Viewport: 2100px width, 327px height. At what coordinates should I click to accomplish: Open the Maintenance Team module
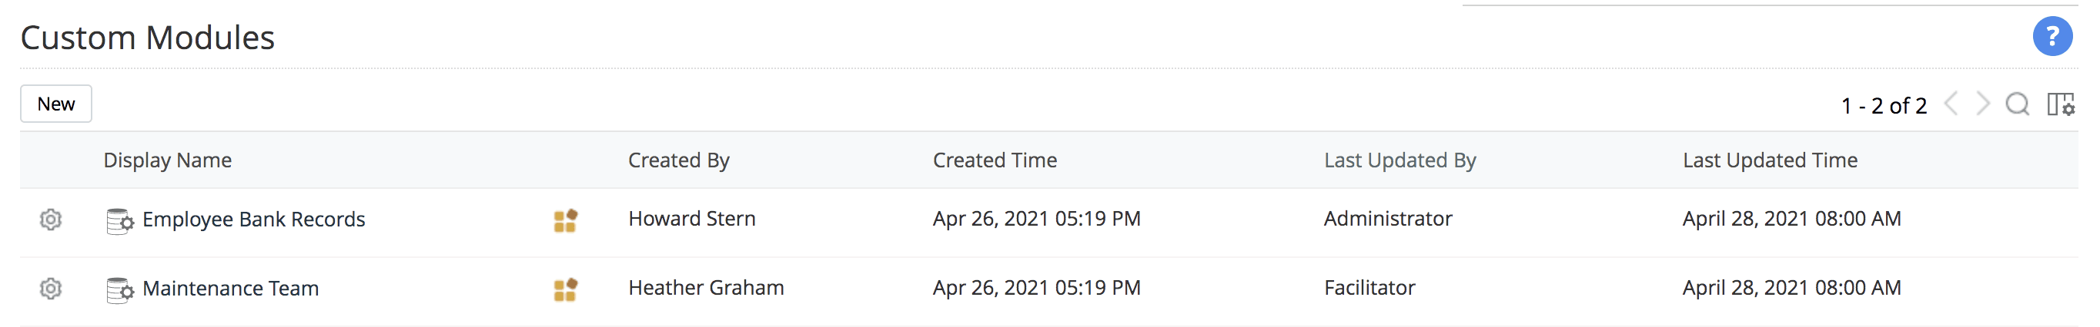point(230,288)
